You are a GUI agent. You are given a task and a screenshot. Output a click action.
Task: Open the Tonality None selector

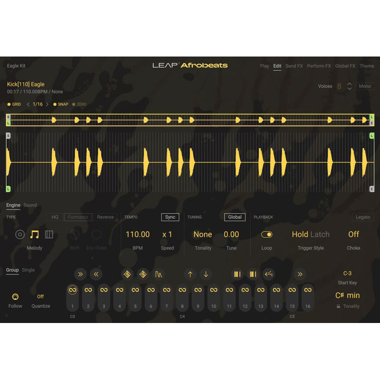(203, 234)
